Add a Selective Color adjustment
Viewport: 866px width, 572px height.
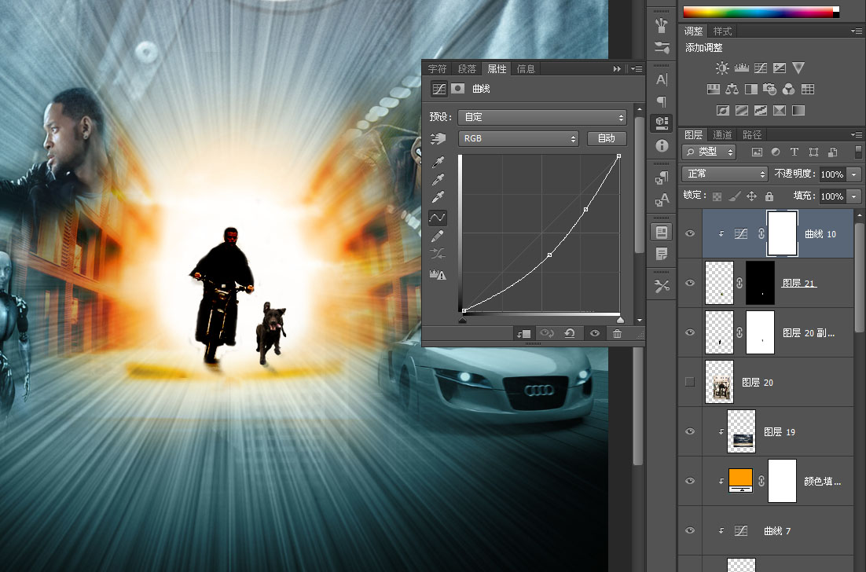click(x=780, y=111)
